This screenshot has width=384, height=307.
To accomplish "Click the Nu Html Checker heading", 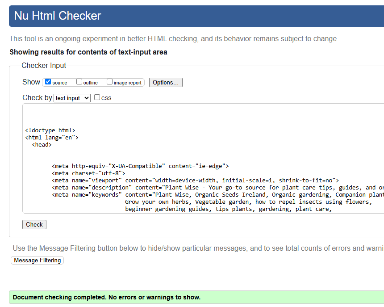I will (58, 16).
